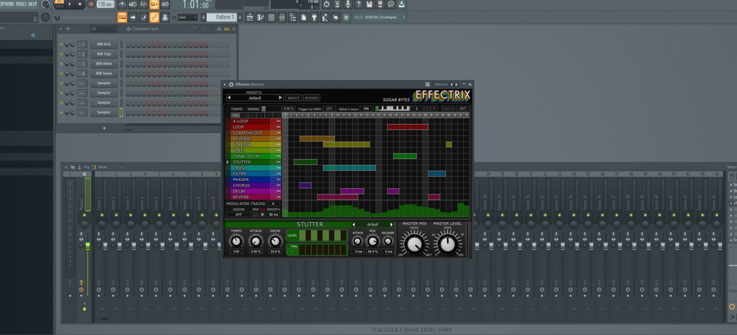This screenshot has width=737, height=335.
Task: Open the Mixer window icon
Action: [x=282, y=17]
